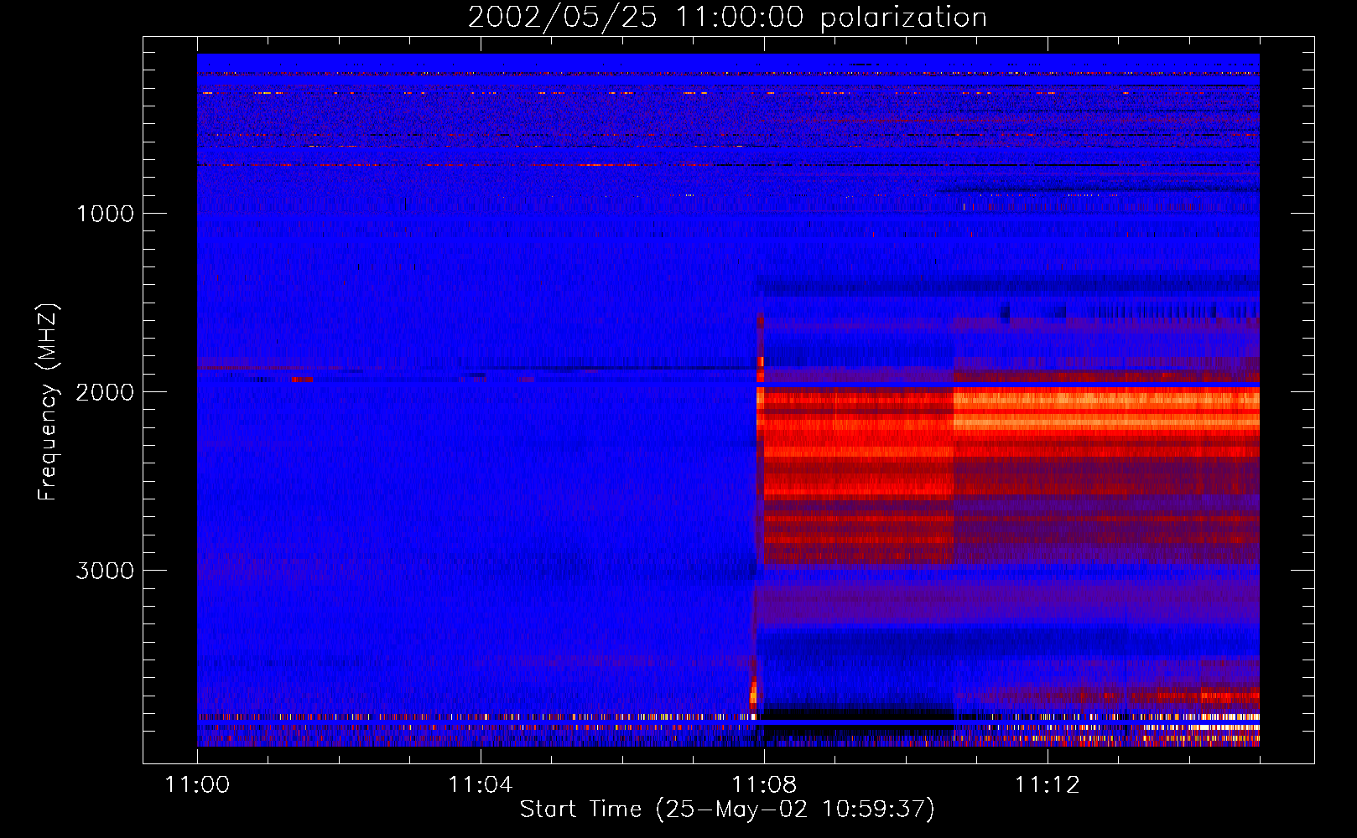Viewport: 1357px width, 838px height.
Task: Click the 3000 frequency tick label
Action: click(x=105, y=571)
